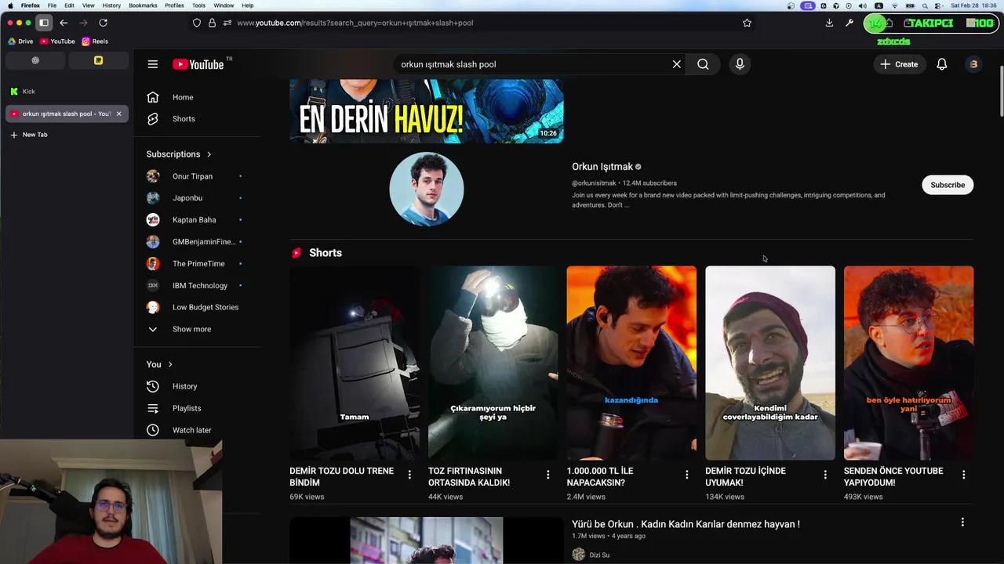The height and width of the screenshot is (564, 1004).
Task: Open options for SENDEN ÖNCE YOUTUBE short
Action: point(963,475)
